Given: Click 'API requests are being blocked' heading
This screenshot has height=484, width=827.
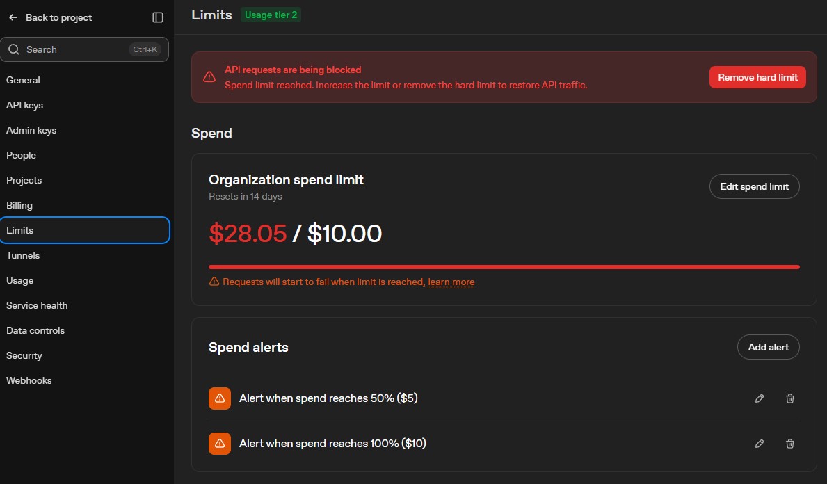Looking at the screenshot, I should tap(293, 70).
